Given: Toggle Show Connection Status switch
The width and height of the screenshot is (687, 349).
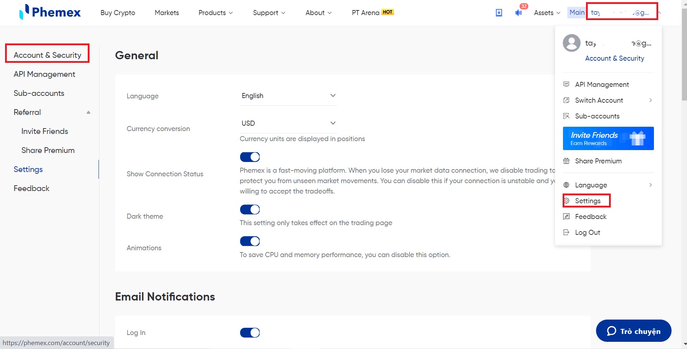Looking at the screenshot, I should [x=250, y=157].
